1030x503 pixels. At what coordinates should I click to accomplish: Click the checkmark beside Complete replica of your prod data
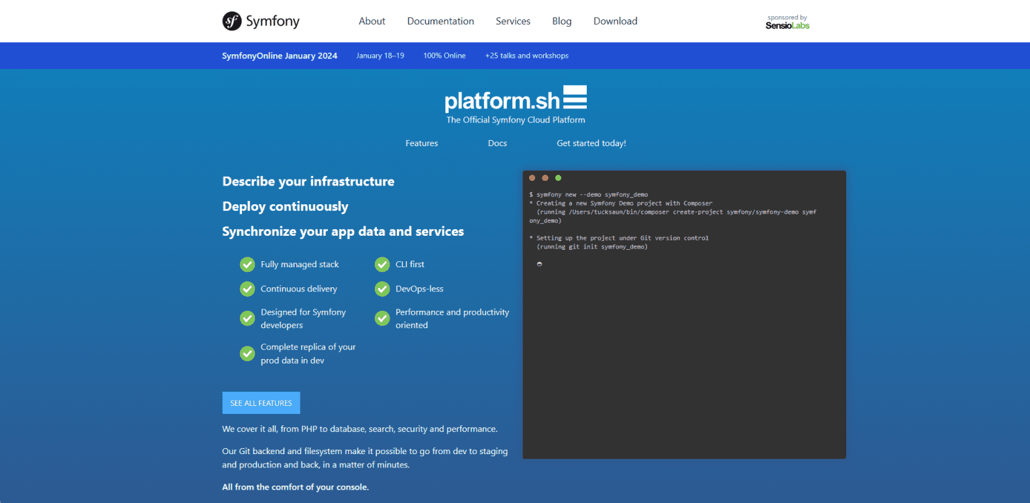[247, 353]
